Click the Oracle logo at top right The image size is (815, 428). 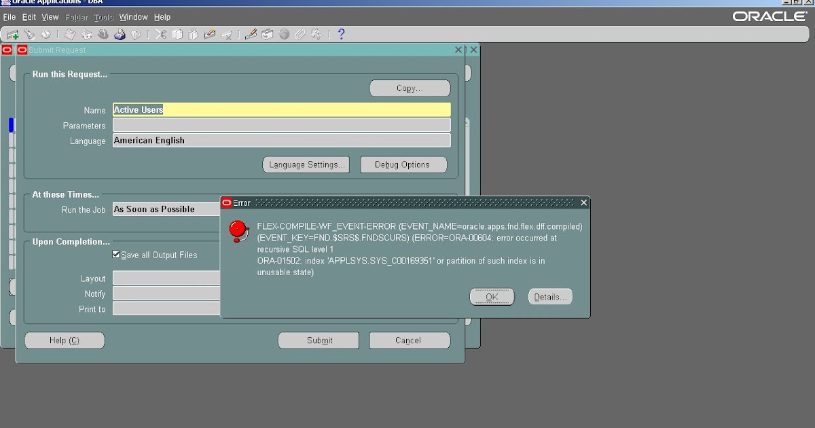tap(769, 16)
